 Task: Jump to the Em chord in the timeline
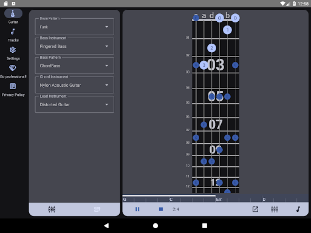point(219,200)
